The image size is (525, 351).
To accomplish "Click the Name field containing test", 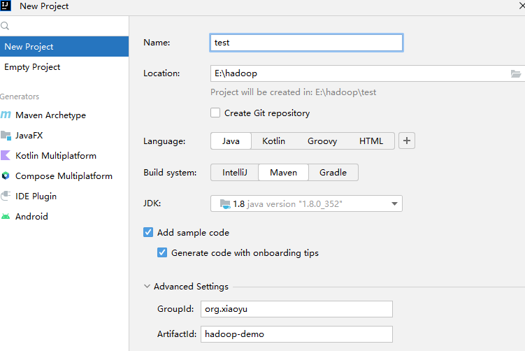I will 306,43.
